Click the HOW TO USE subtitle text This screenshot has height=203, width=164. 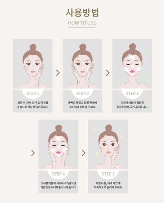point(82,23)
